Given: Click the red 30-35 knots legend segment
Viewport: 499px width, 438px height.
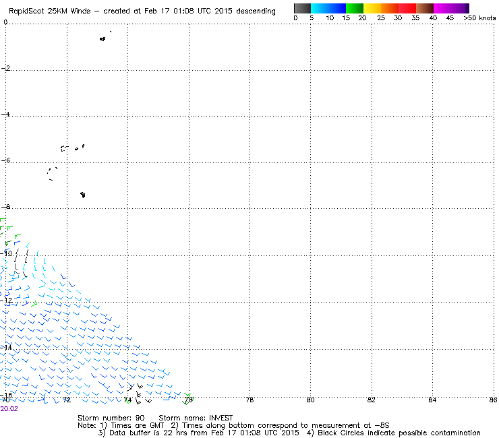Looking at the screenshot, I should coord(407,8).
